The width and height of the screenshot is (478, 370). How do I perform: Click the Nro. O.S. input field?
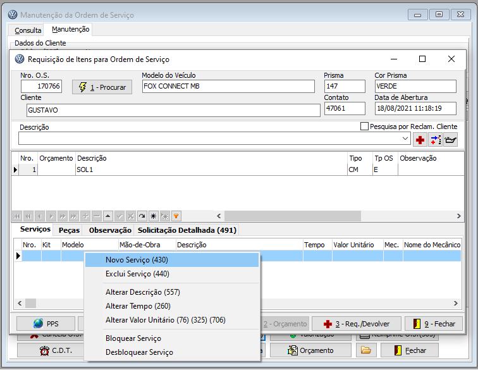click(41, 86)
